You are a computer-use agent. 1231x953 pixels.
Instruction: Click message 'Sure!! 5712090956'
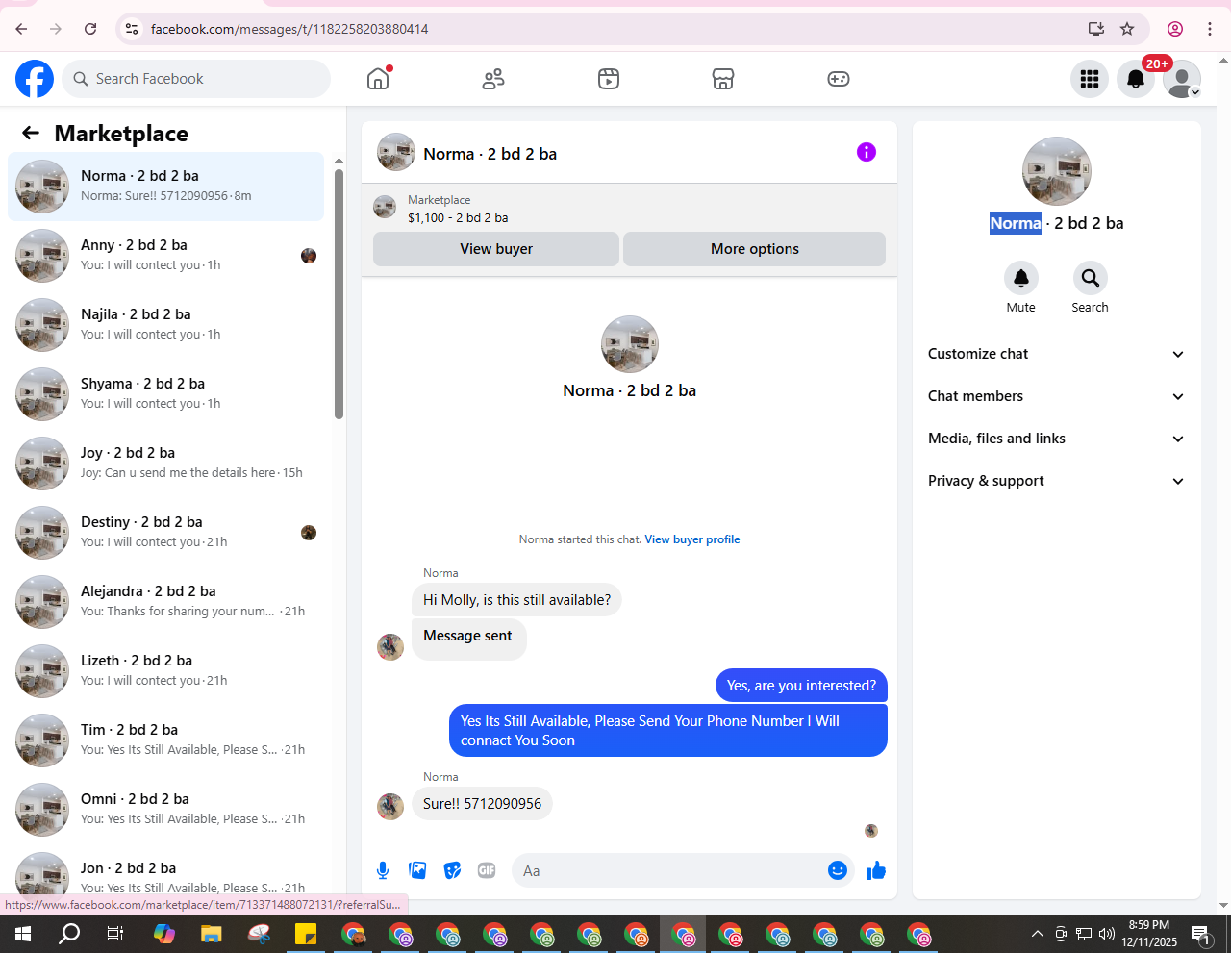[482, 804]
